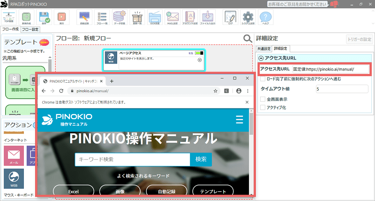The width and height of the screenshot is (375, 201).
Task: Click the Chrome address bar pinokio.ai/manual/
Action: click(143, 91)
